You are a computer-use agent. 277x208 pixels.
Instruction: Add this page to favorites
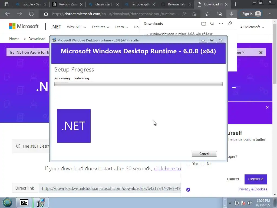pyautogui.click(x=194, y=14)
